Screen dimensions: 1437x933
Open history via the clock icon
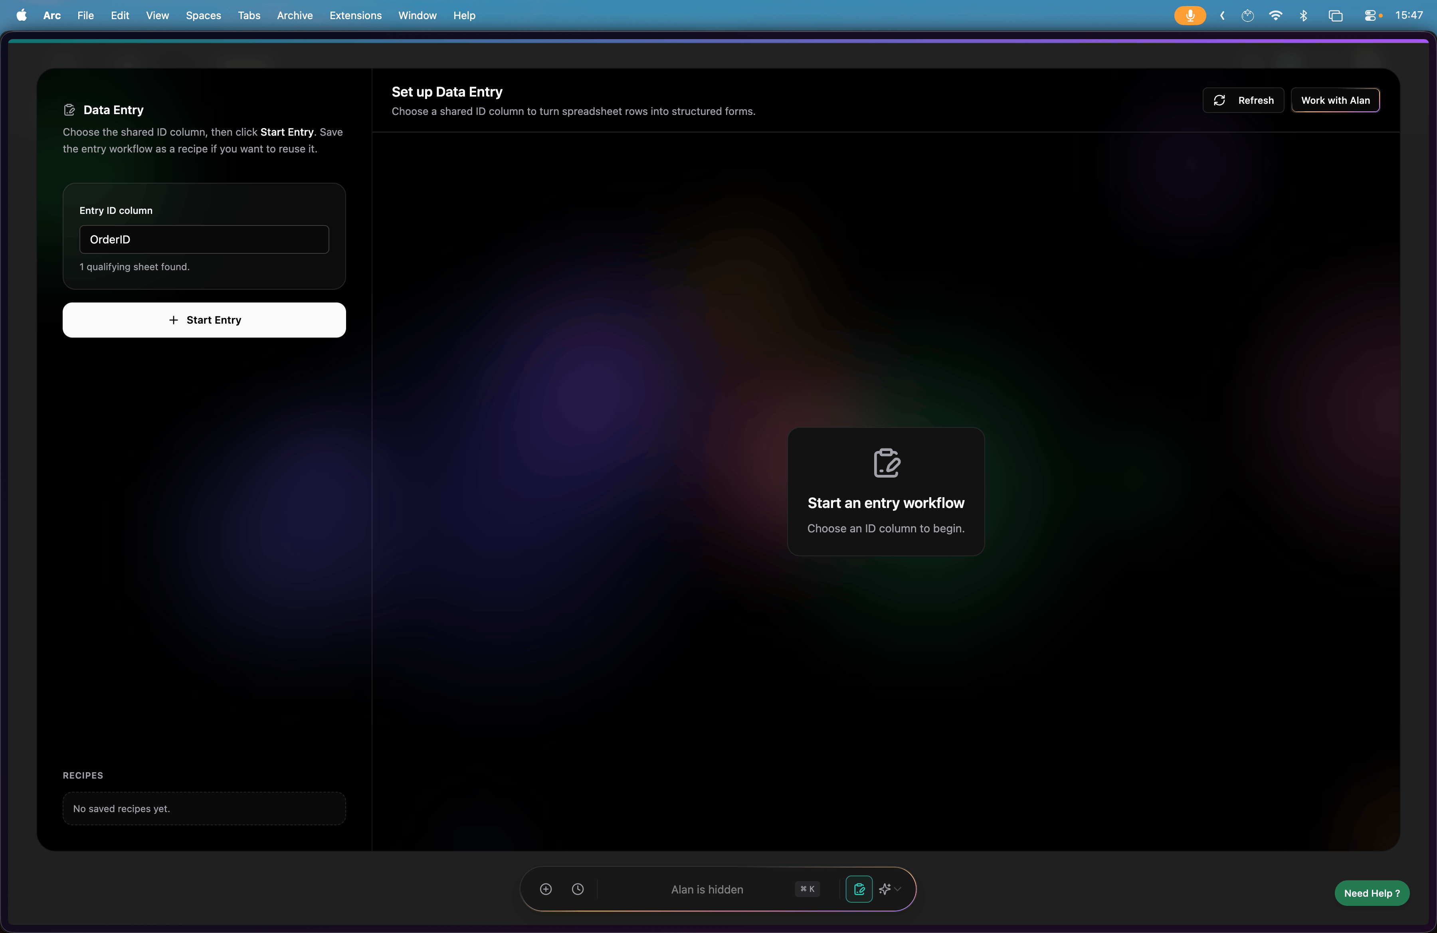click(578, 889)
